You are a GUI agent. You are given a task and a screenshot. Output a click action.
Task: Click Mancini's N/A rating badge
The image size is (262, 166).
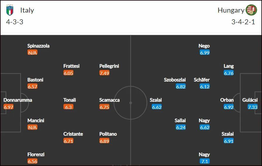[32, 127]
